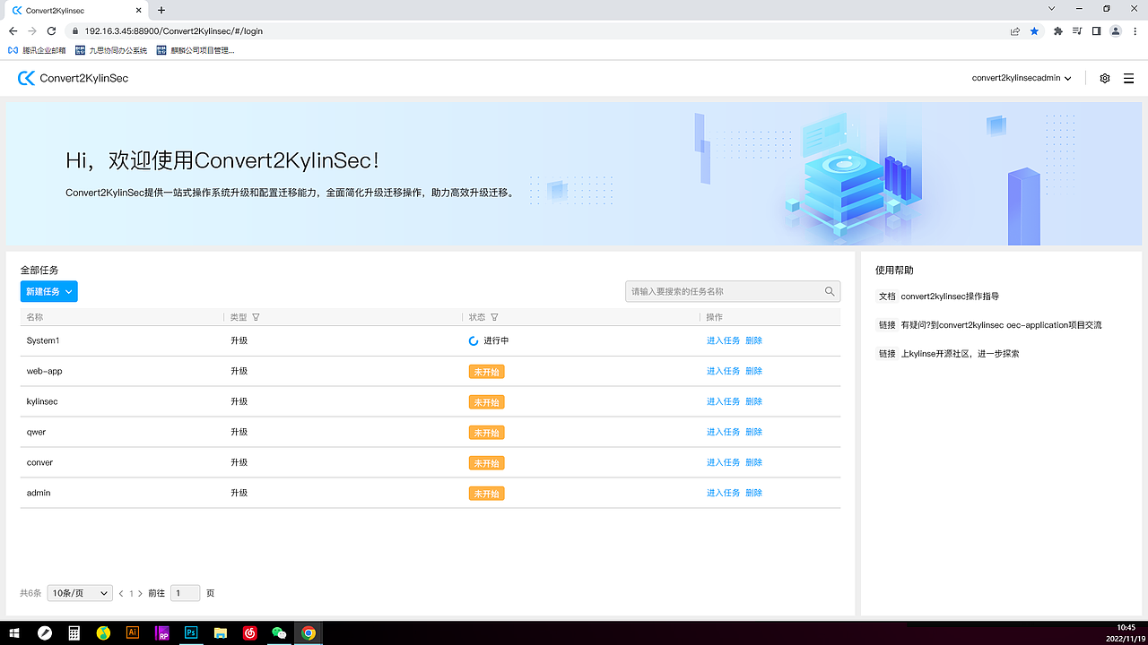Click browser back arrow
The height and width of the screenshot is (645, 1148).
coord(13,30)
